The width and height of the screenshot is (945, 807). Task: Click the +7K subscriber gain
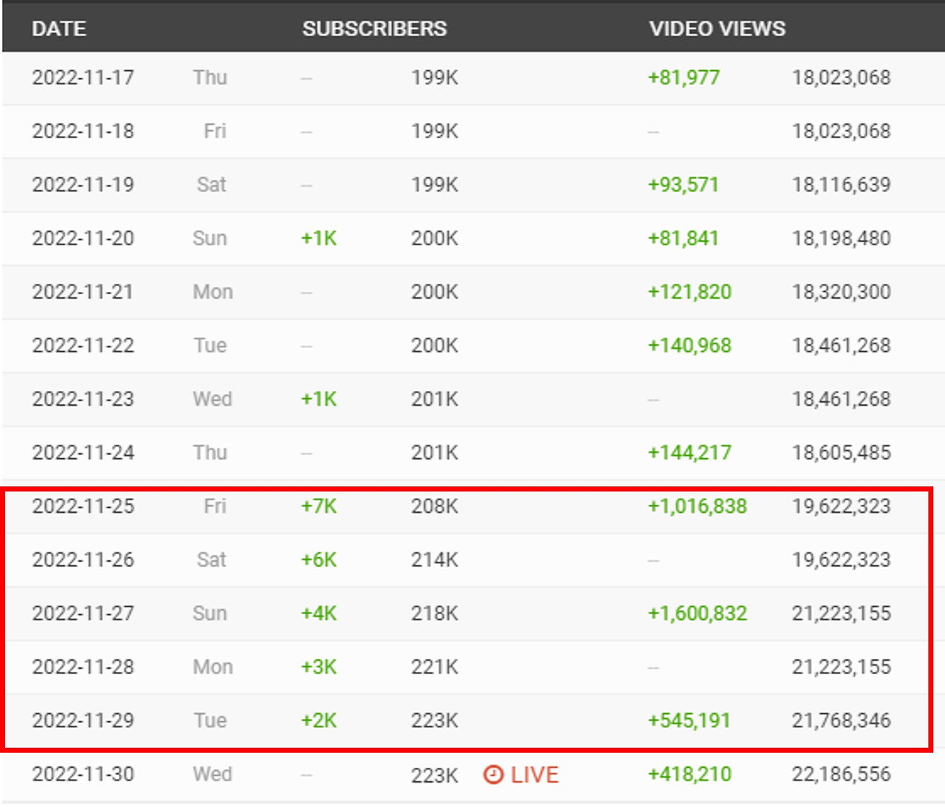click(x=319, y=506)
